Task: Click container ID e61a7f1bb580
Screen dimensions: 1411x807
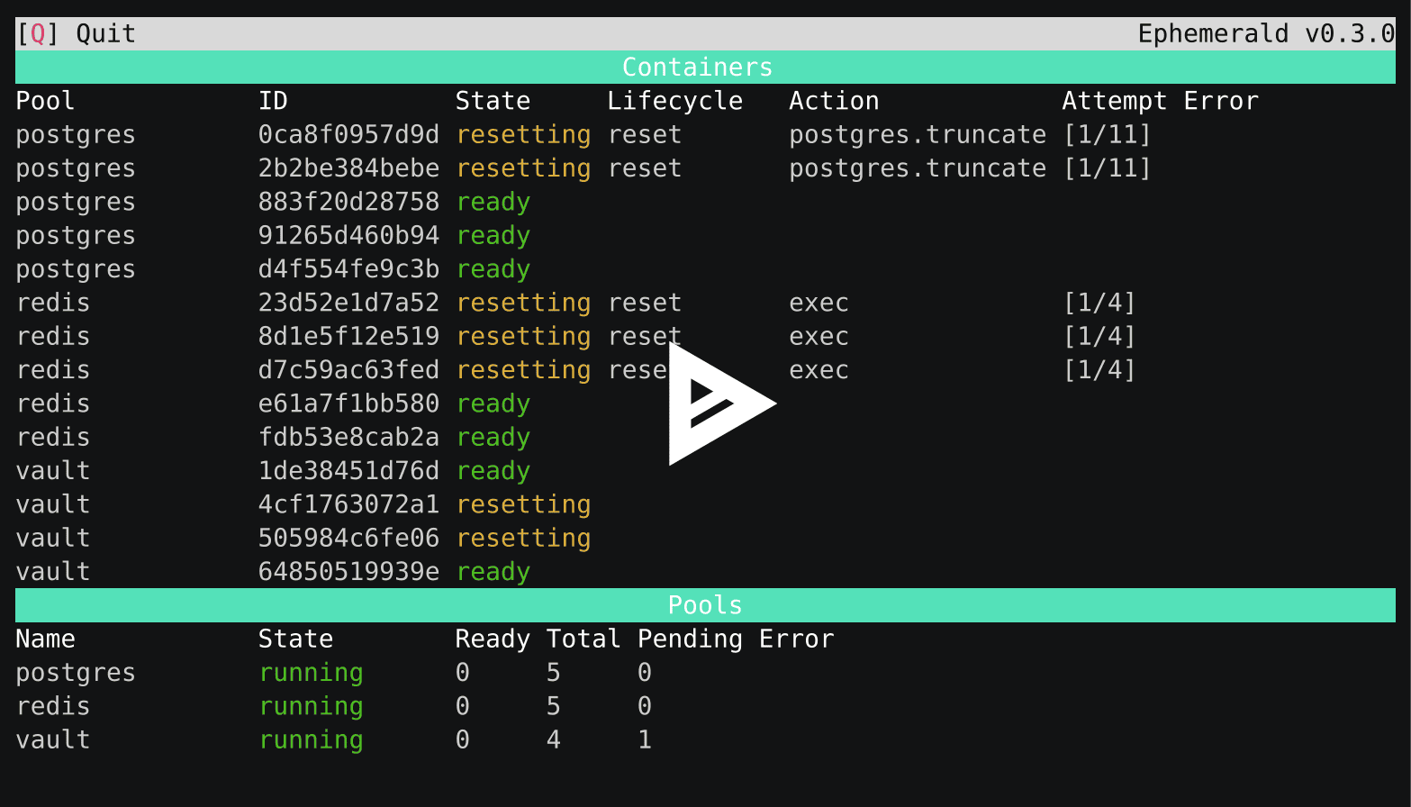Action: tap(348, 403)
